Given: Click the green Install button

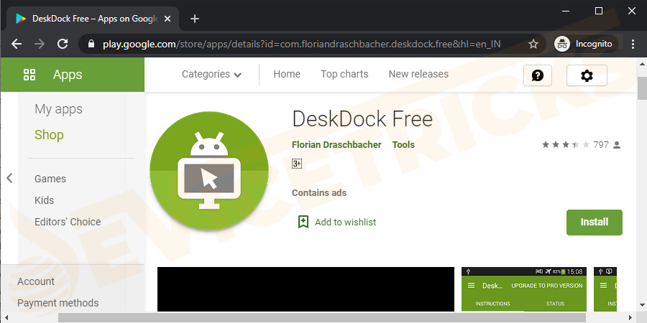Looking at the screenshot, I should point(595,223).
